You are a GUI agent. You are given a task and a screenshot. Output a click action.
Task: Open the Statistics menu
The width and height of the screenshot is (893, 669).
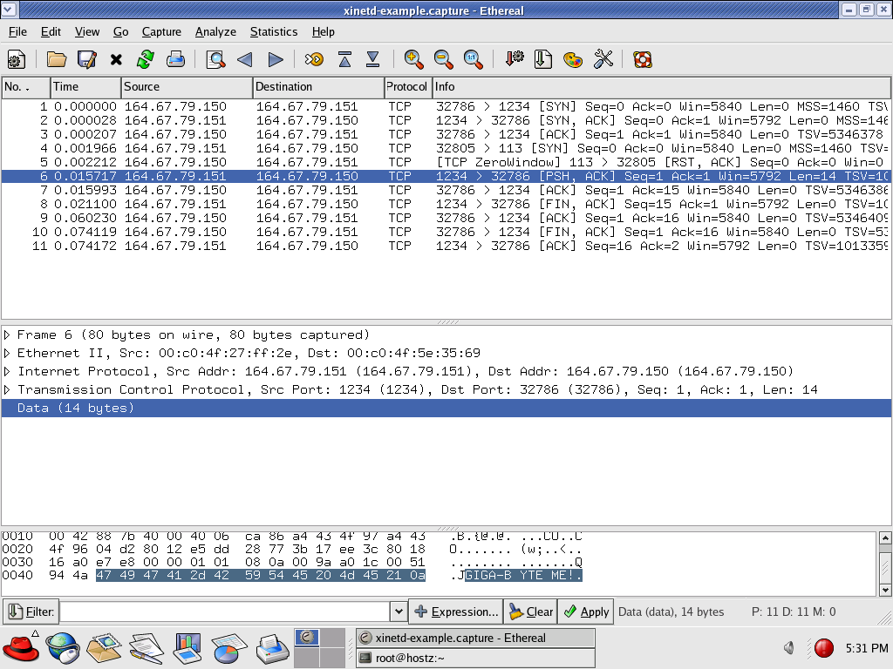point(274,31)
